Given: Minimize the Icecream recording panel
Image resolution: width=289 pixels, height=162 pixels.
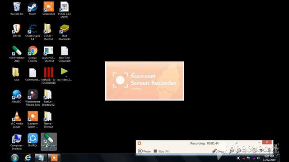Looking at the screenshot, I should 259,143.
